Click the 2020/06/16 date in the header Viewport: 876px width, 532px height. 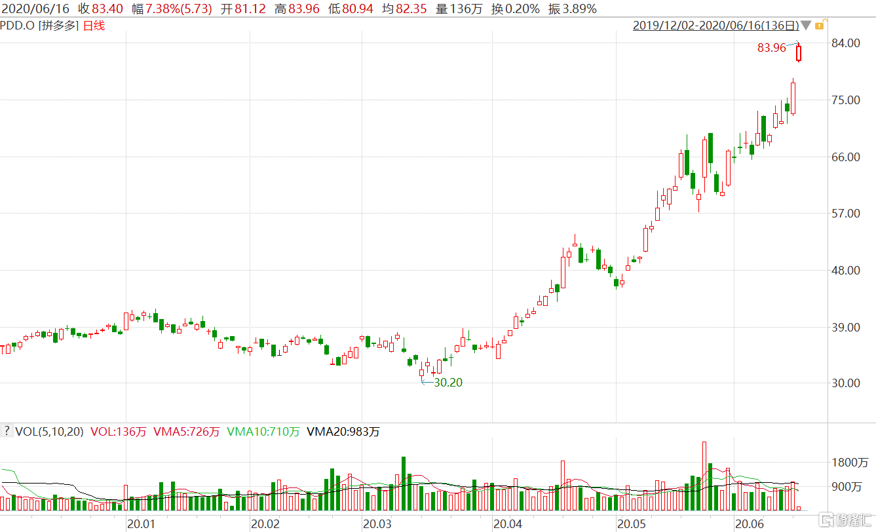pos(34,9)
